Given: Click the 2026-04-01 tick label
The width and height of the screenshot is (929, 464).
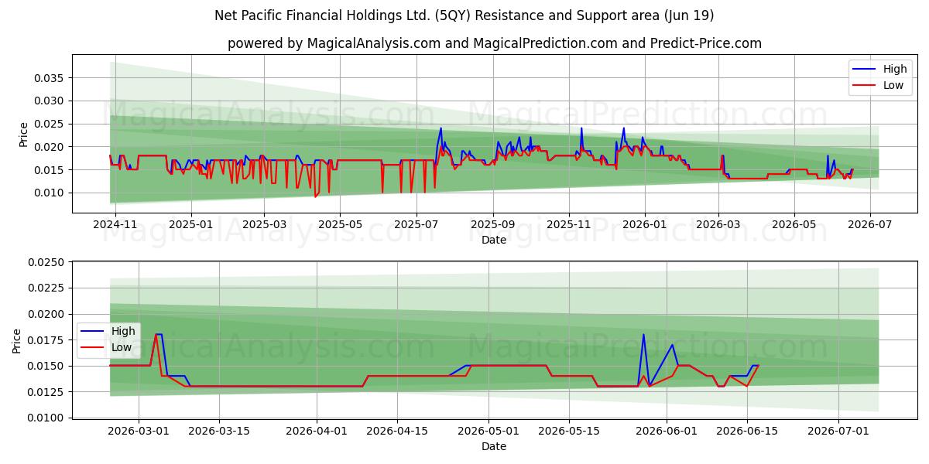Looking at the screenshot, I should [317, 431].
